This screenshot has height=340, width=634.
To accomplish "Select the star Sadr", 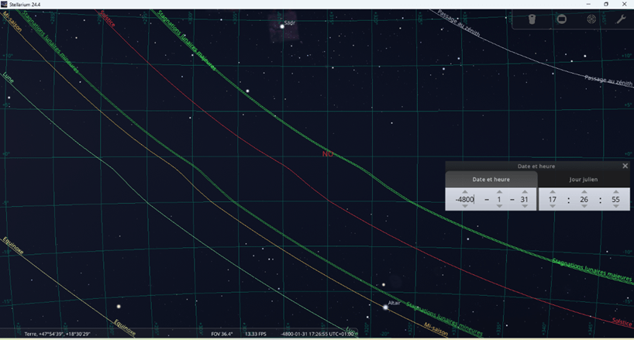I will point(282,27).
